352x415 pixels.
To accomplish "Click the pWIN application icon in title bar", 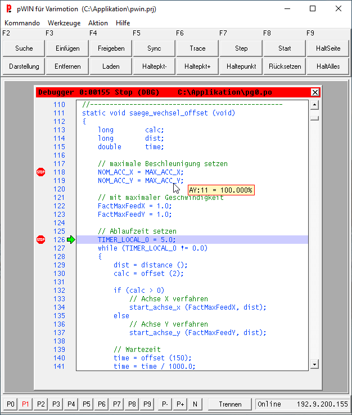I will (x=9, y=9).
